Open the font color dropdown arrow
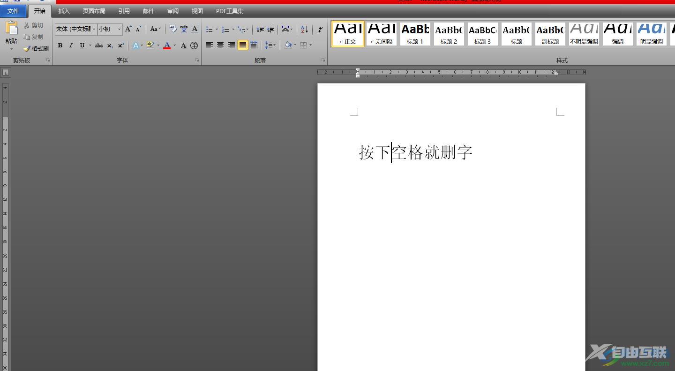Viewport: 675px width, 371px height. (x=175, y=45)
